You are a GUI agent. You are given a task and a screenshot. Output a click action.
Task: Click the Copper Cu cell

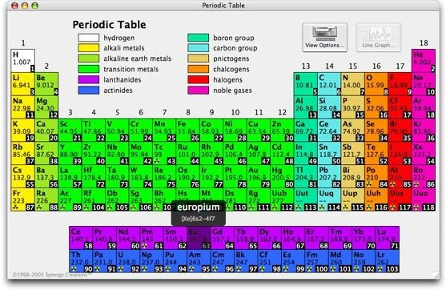(x=259, y=131)
